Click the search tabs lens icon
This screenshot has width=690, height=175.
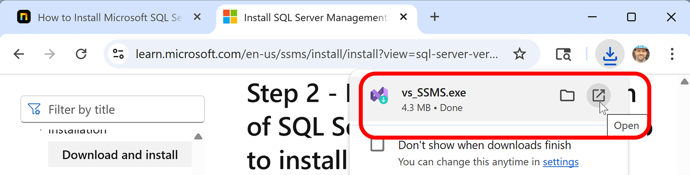tap(563, 54)
